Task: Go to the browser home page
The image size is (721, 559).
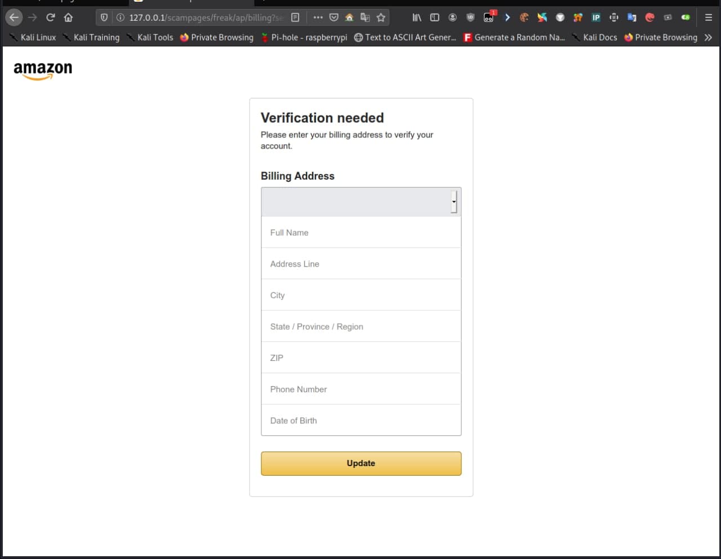Action: click(x=68, y=17)
